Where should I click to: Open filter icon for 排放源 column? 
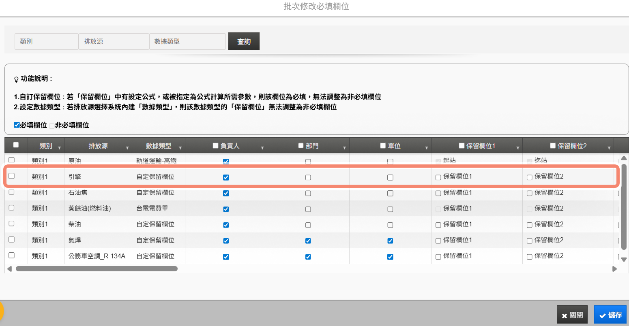point(127,148)
